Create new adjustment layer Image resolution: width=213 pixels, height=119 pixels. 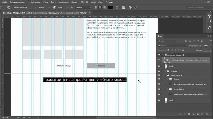point(193,114)
